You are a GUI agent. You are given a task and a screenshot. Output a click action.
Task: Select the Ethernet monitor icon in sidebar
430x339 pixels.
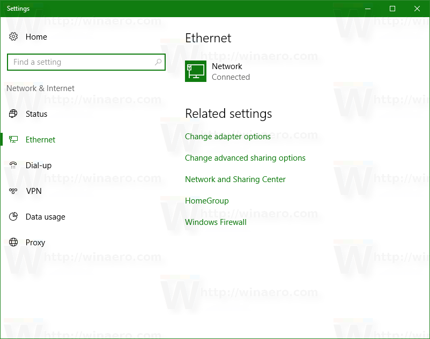coord(13,139)
